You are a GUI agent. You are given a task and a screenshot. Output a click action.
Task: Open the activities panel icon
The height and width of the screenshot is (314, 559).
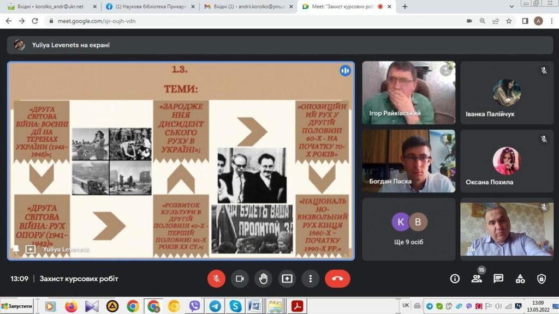pos(520,279)
